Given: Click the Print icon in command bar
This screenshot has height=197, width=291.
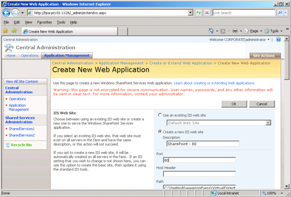Looking at the screenshot, I should pyautogui.click(x=235, y=31).
